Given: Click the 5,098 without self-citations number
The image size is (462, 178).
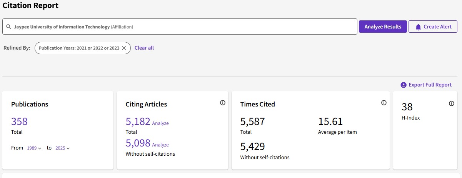Looking at the screenshot, I should (138, 143).
